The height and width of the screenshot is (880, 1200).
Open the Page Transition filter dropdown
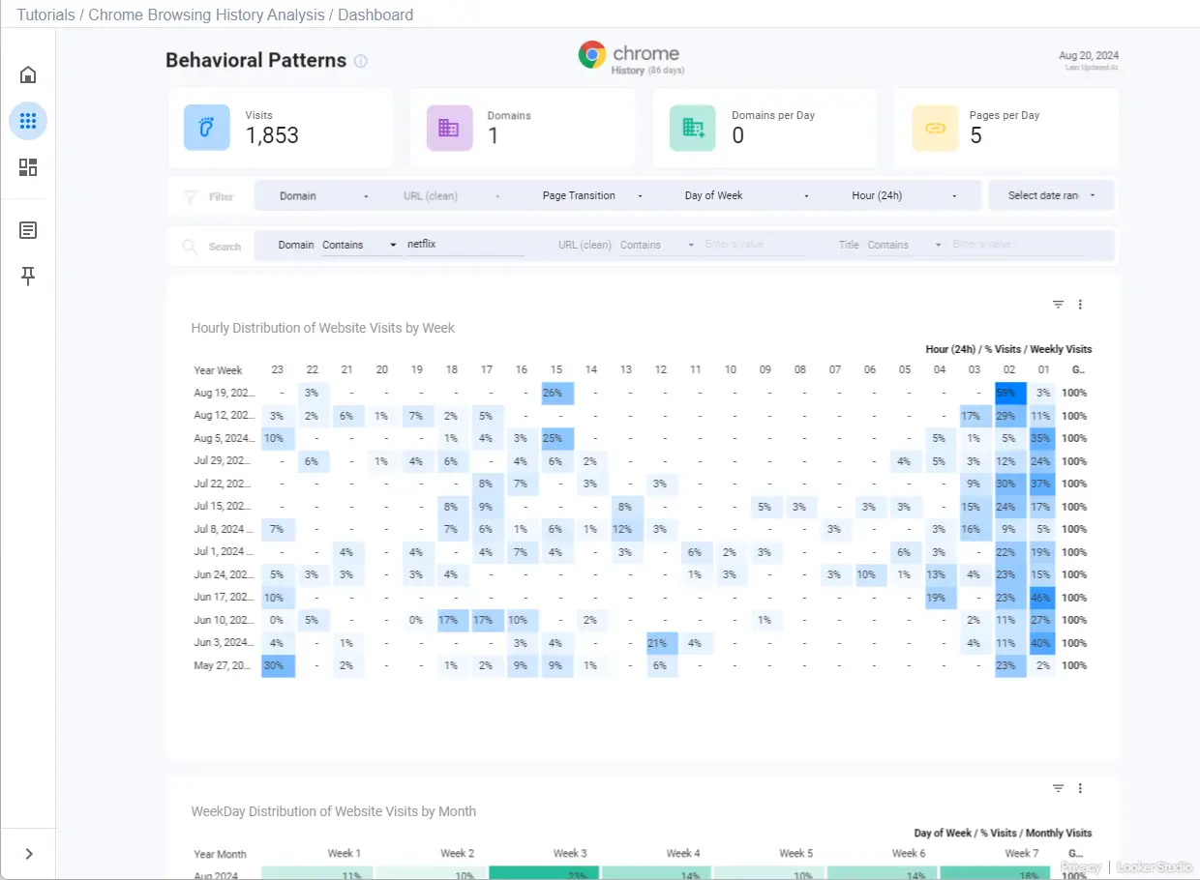(x=591, y=195)
